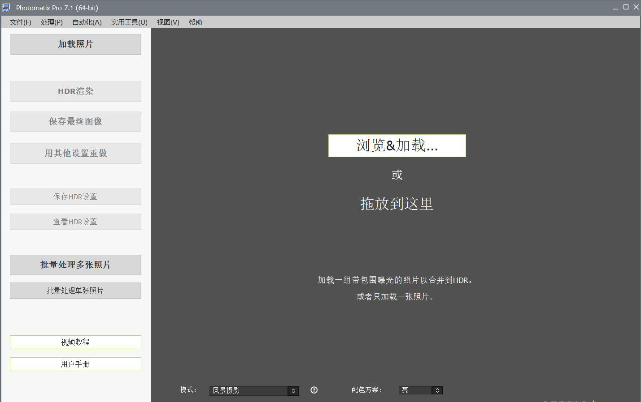Open the 帮助 menu

point(195,22)
